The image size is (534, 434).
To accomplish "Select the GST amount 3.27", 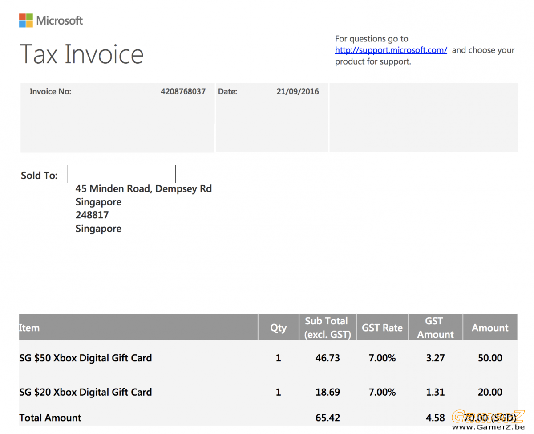I will [x=435, y=358].
